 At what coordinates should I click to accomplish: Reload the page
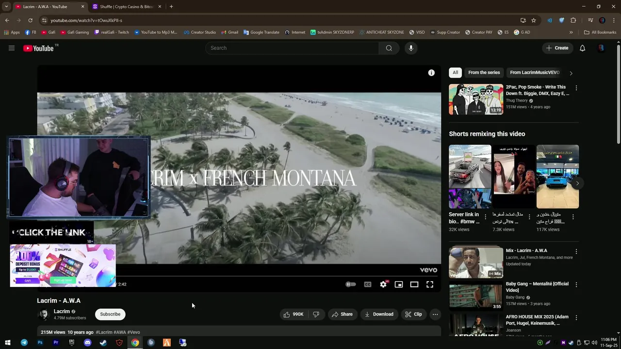point(30,20)
